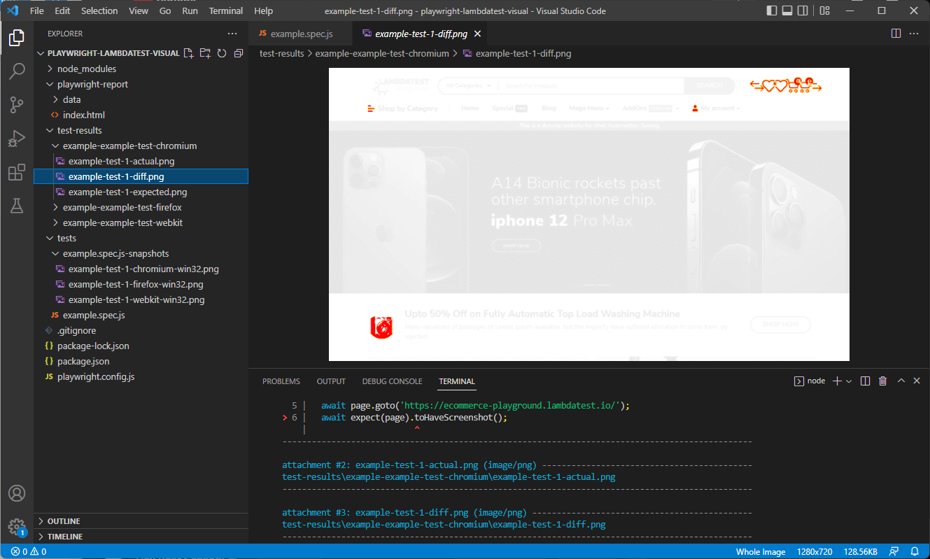Expand the node_modules folder
Screen dimensions: 930x559
coord(87,69)
